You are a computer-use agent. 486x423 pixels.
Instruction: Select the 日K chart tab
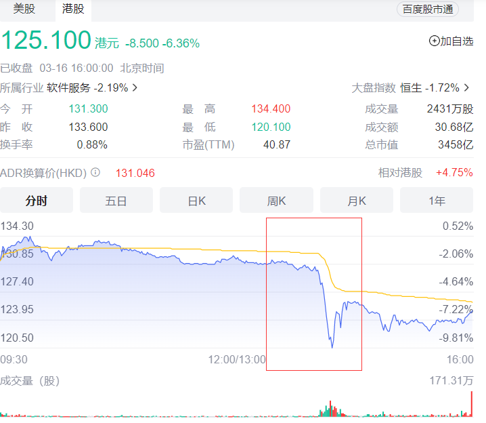(x=196, y=201)
